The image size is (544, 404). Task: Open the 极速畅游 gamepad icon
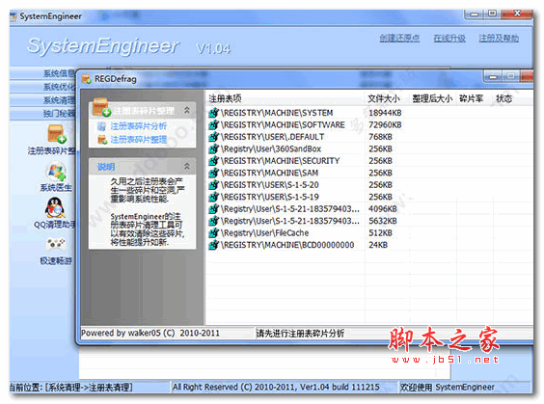tap(56, 245)
